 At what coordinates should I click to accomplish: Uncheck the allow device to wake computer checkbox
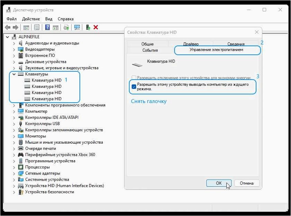134,86
